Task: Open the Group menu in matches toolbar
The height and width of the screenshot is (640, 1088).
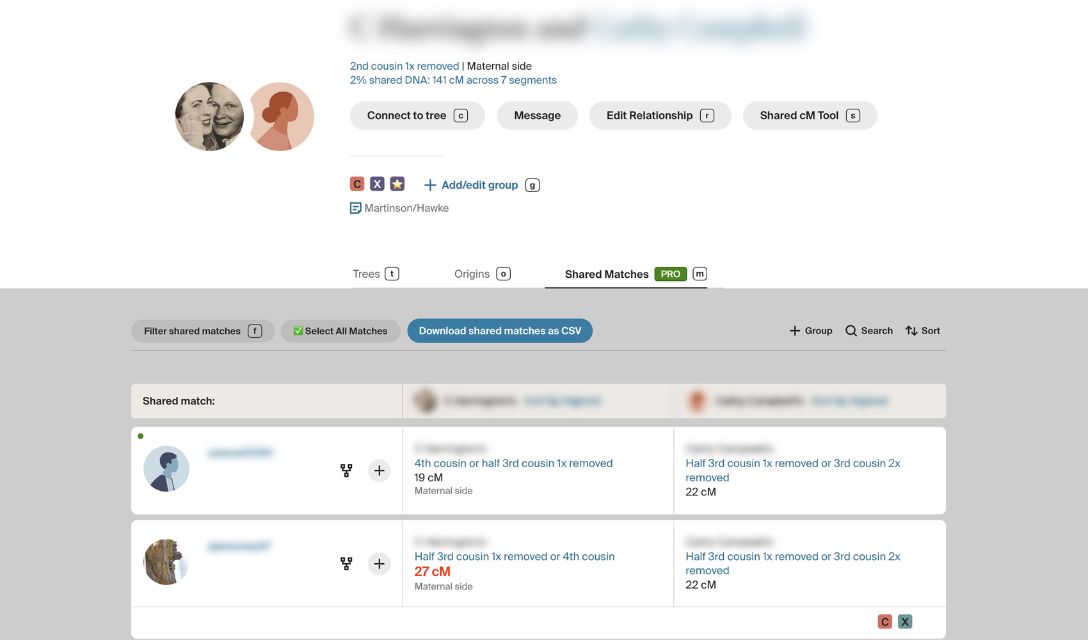Action: pyautogui.click(x=811, y=331)
